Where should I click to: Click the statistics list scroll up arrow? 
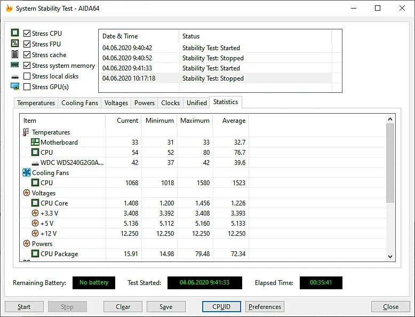[x=390, y=119]
